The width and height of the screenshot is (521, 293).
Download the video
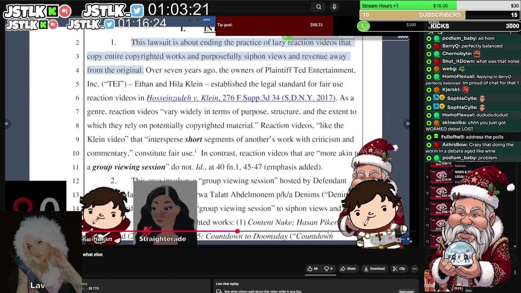(x=374, y=269)
